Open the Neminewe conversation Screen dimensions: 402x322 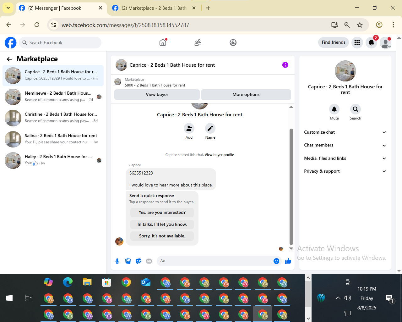53,97
